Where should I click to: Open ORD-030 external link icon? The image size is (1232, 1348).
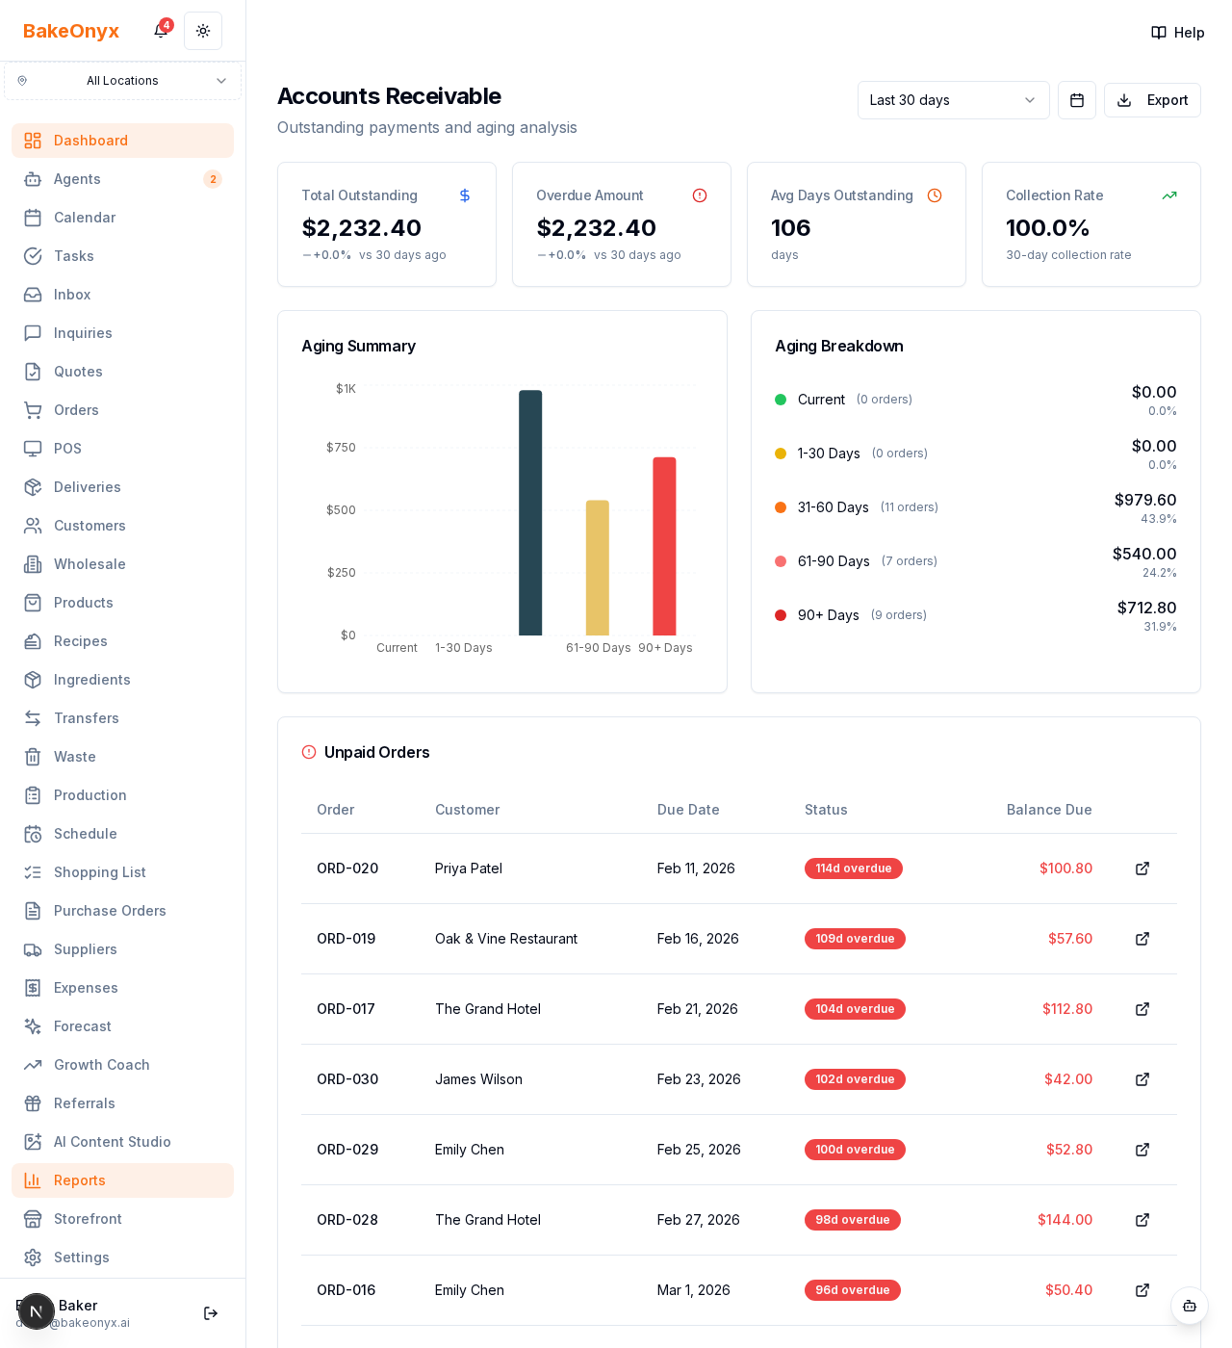(1142, 1079)
